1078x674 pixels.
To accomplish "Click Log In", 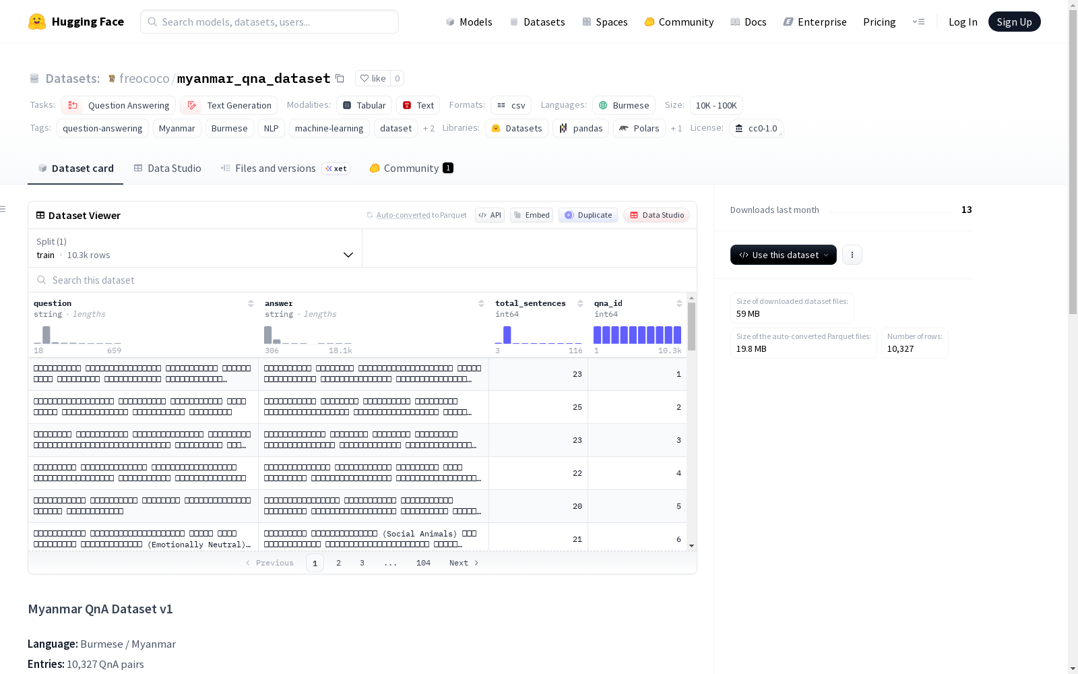I will click(963, 22).
